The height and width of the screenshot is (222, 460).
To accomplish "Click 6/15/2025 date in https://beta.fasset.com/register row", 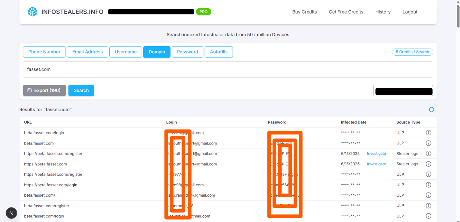I will click(350, 154).
